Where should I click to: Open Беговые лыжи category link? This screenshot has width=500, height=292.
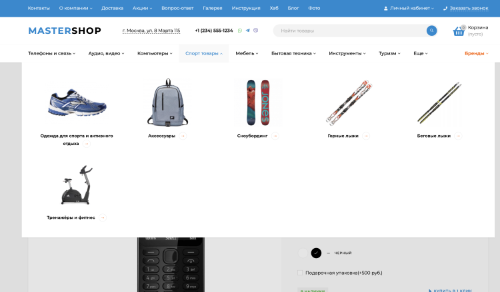pyautogui.click(x=434, y=136)
